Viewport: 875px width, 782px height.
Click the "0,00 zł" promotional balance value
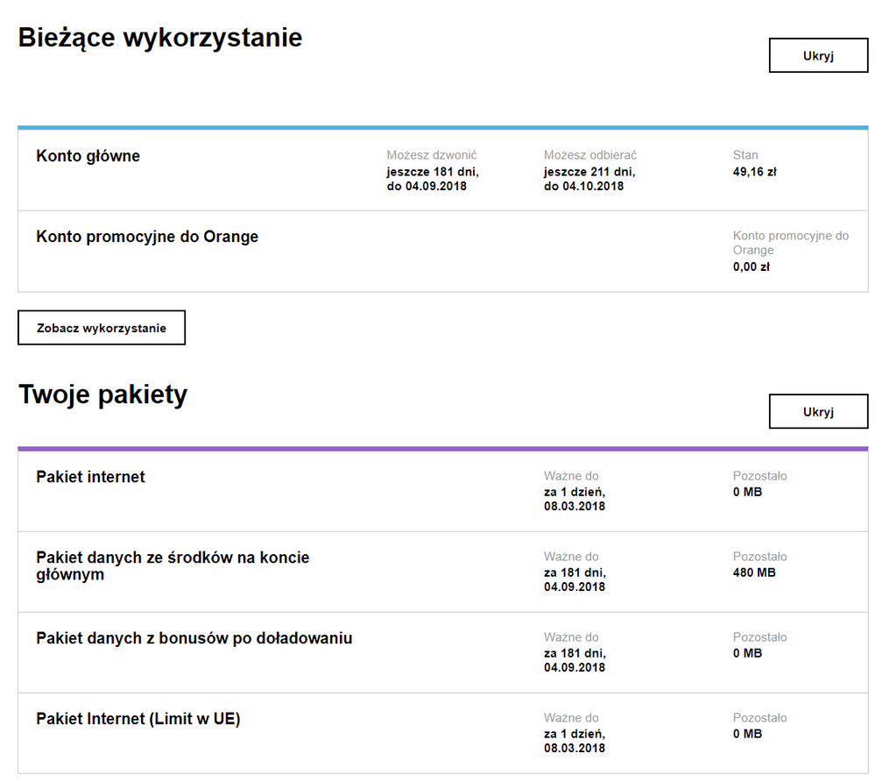[752, 267]
